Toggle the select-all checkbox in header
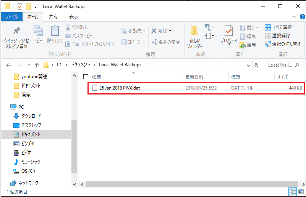This screenshot has height=197, width=306. click(86, 77)
